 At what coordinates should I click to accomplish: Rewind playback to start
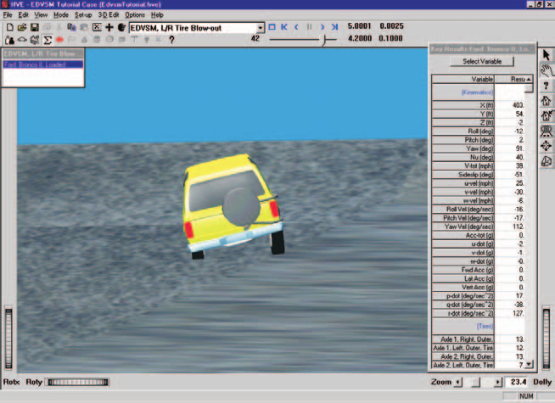tap(284, 27)
